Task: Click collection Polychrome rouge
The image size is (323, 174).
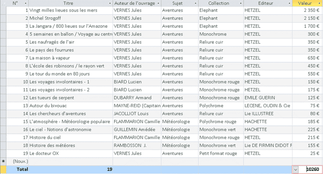Action: click(x=218, y=121)
